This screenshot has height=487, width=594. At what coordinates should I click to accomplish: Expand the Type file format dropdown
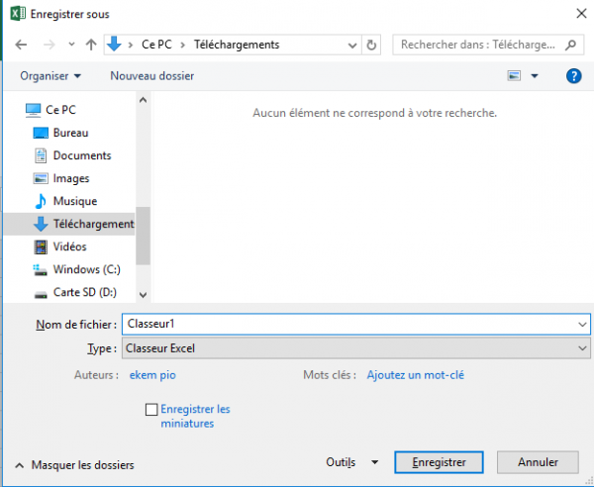[x=582, y=348]
